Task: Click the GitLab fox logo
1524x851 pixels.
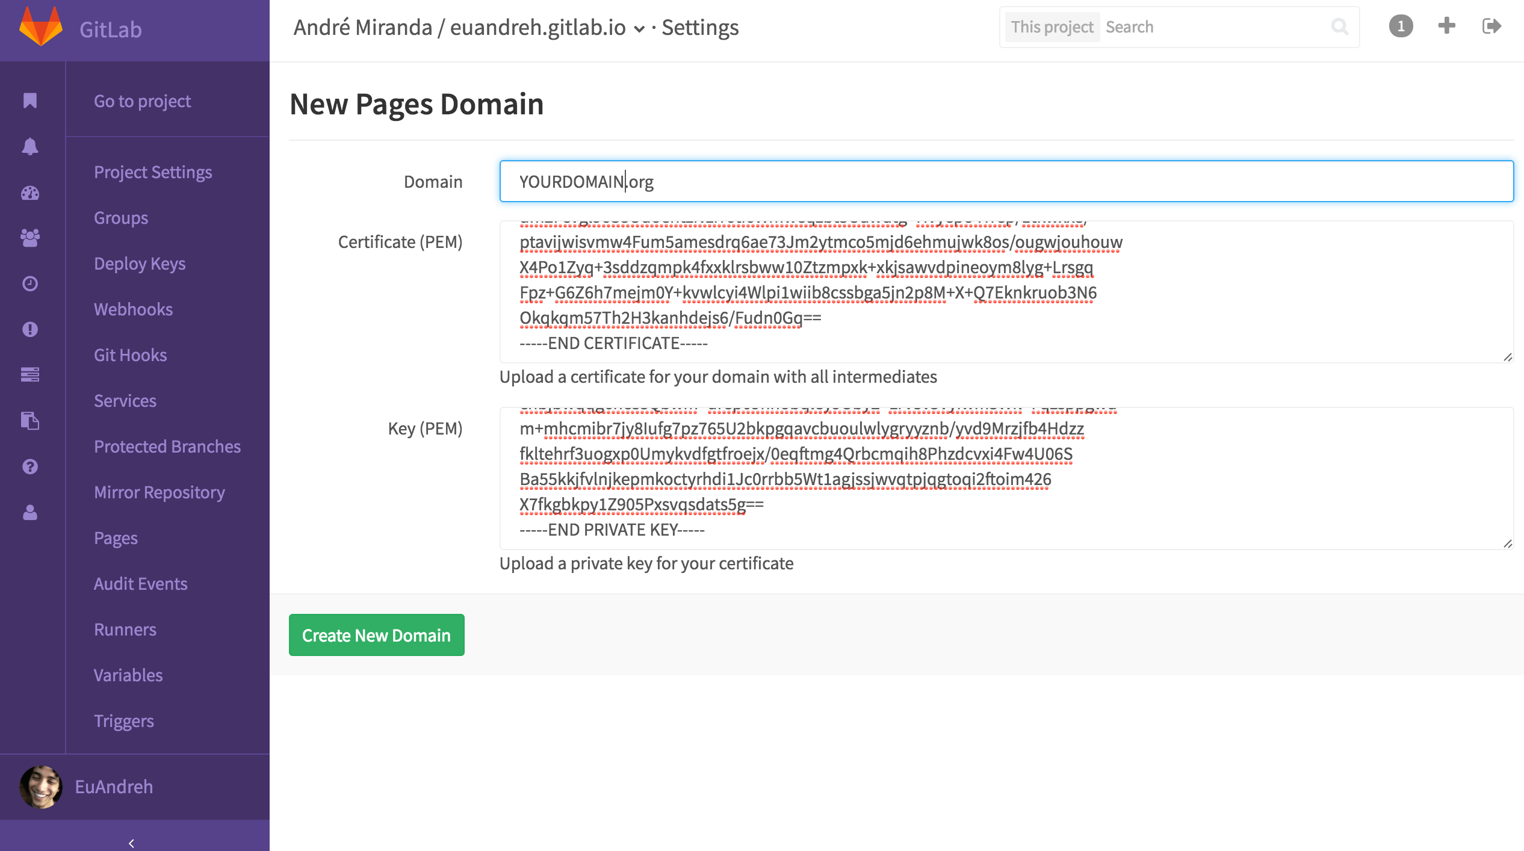Action: (41, 26)
